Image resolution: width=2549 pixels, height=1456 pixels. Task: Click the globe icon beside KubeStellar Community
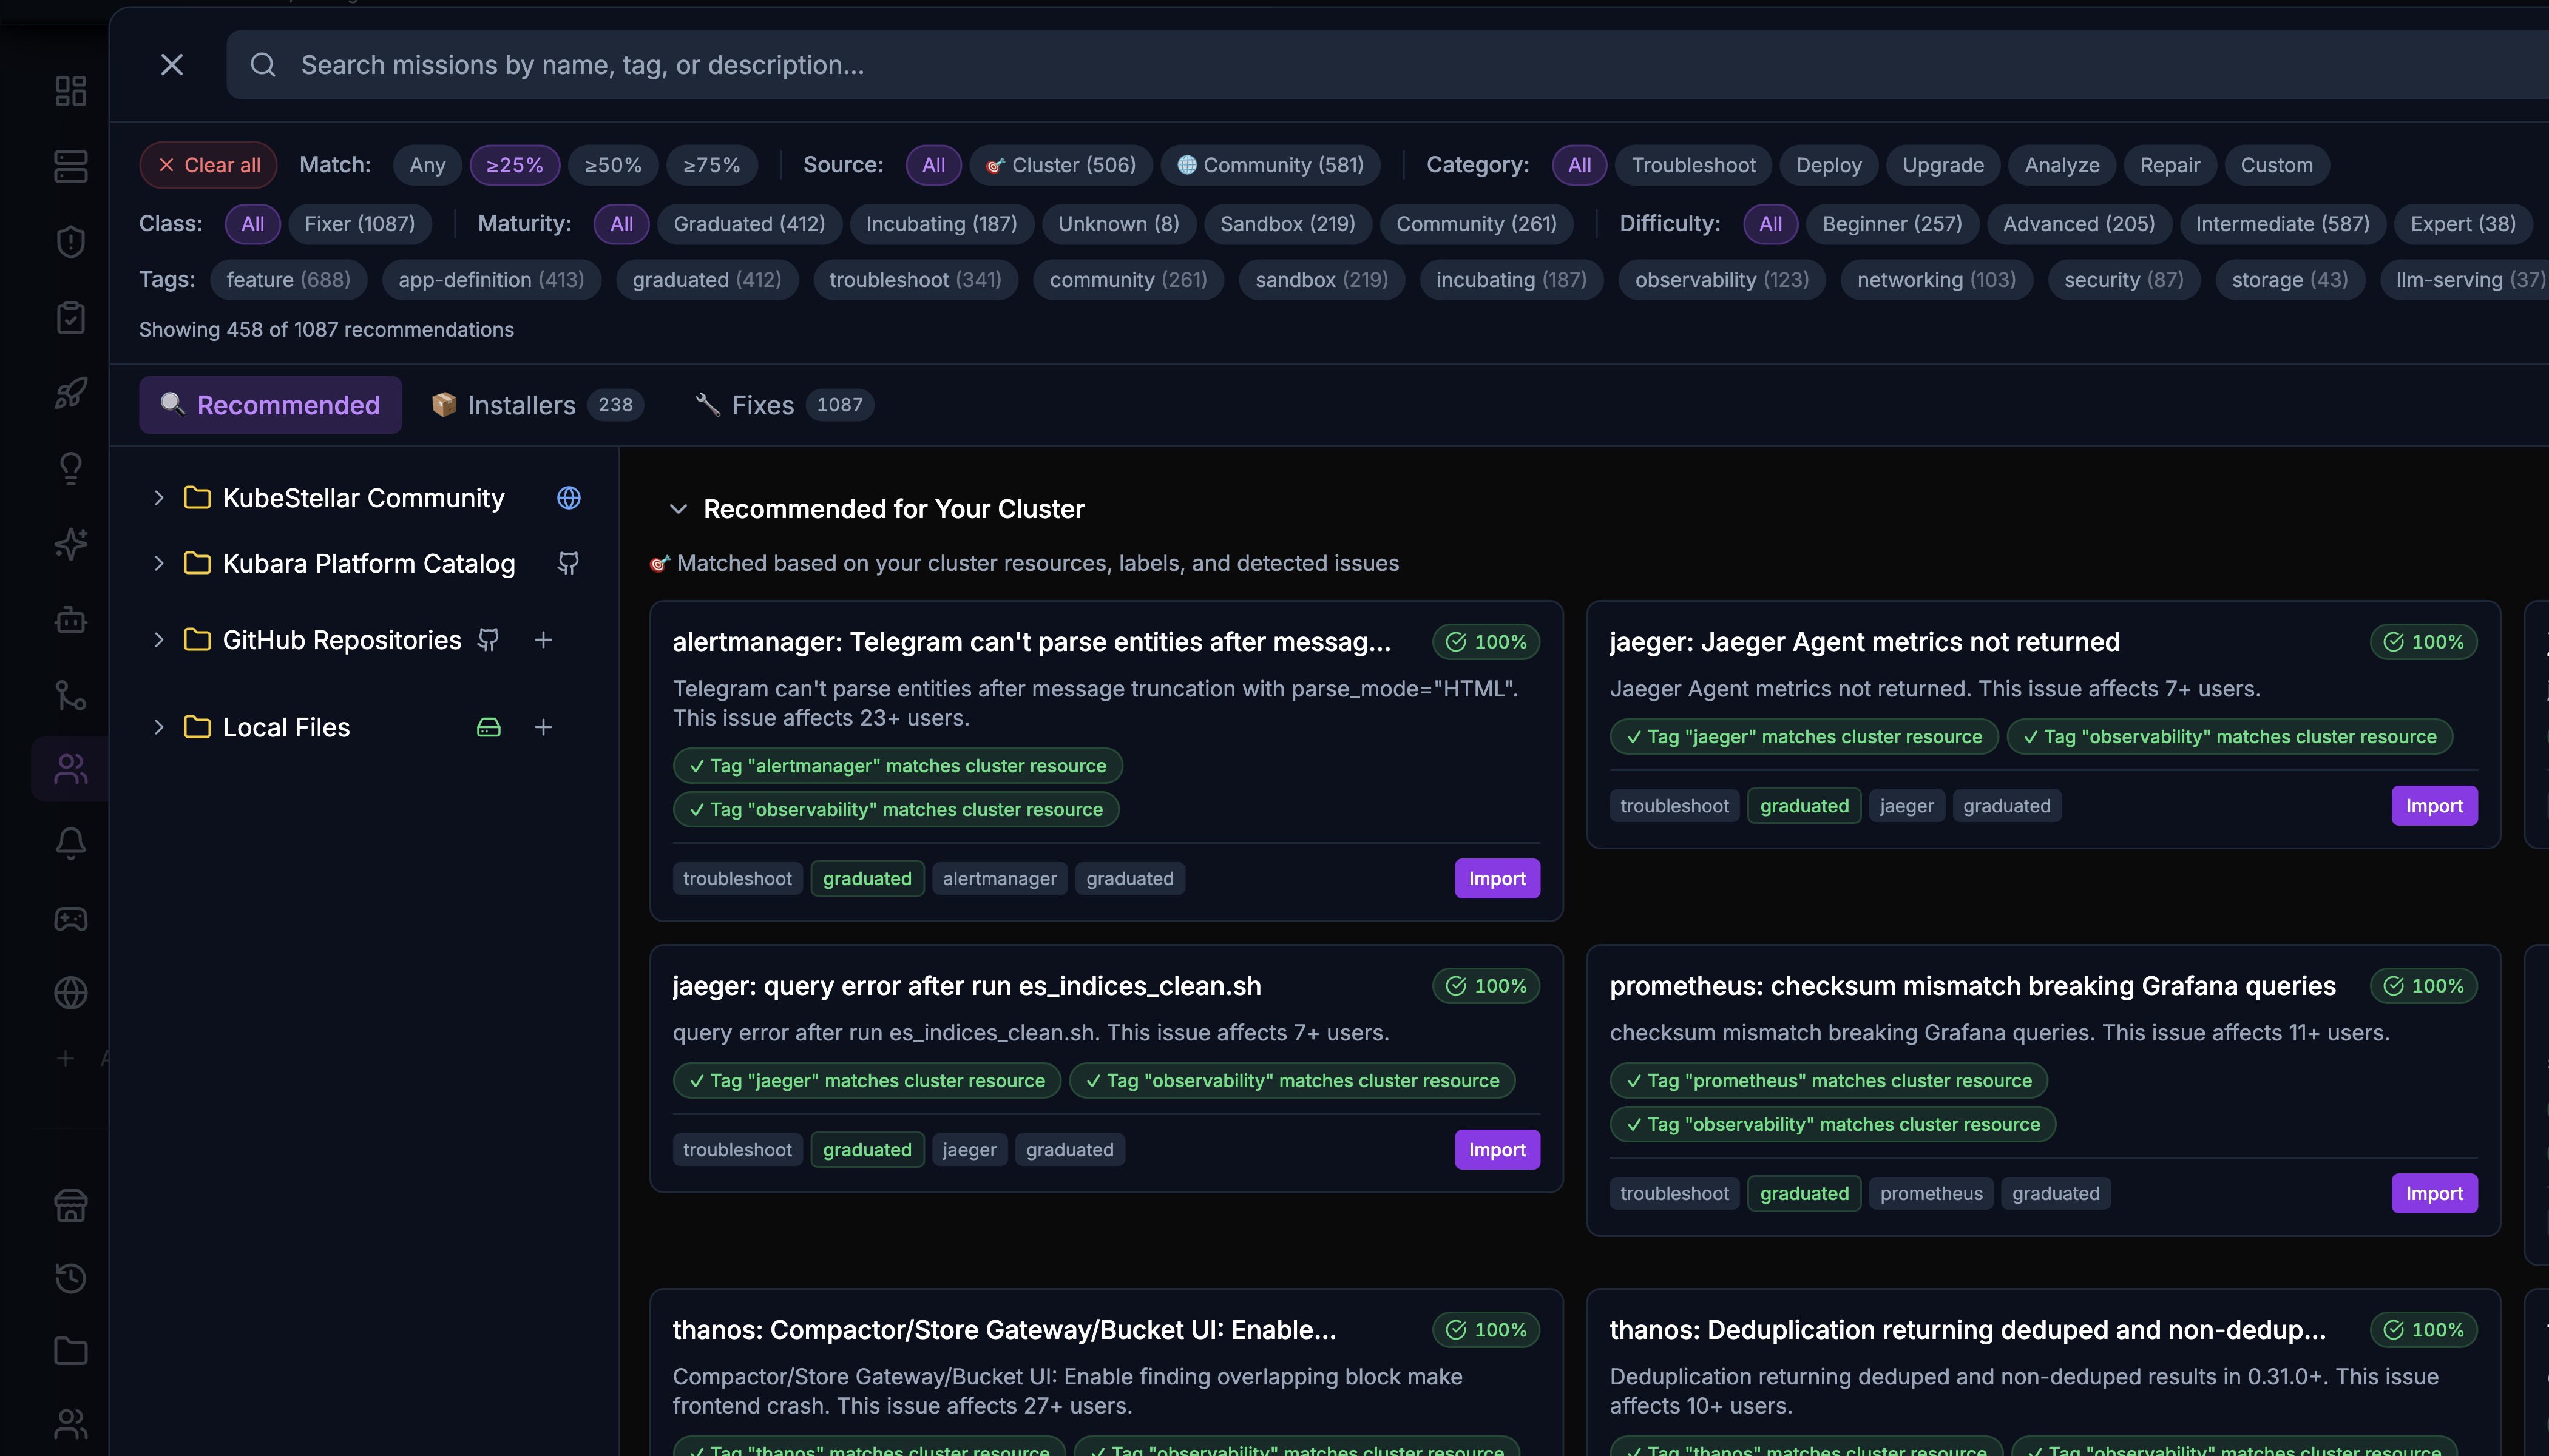pos(568,498)
